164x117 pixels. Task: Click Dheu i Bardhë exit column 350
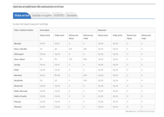click(85, 49)
